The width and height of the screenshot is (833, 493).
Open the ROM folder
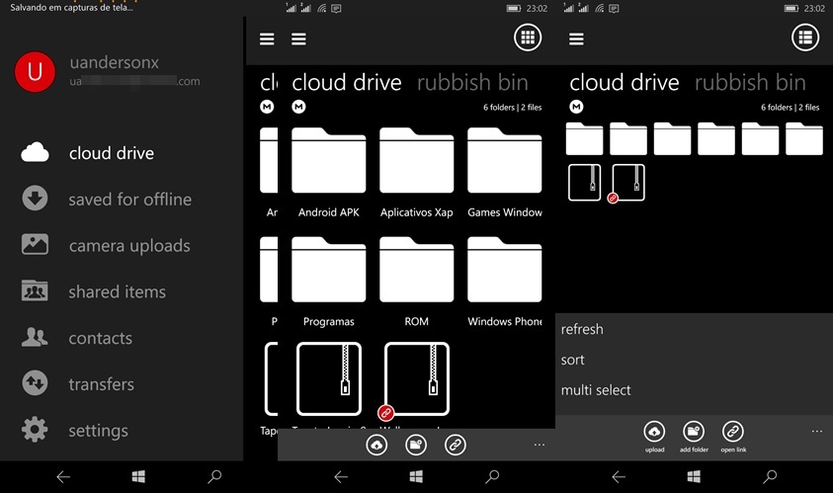(417, 283)
